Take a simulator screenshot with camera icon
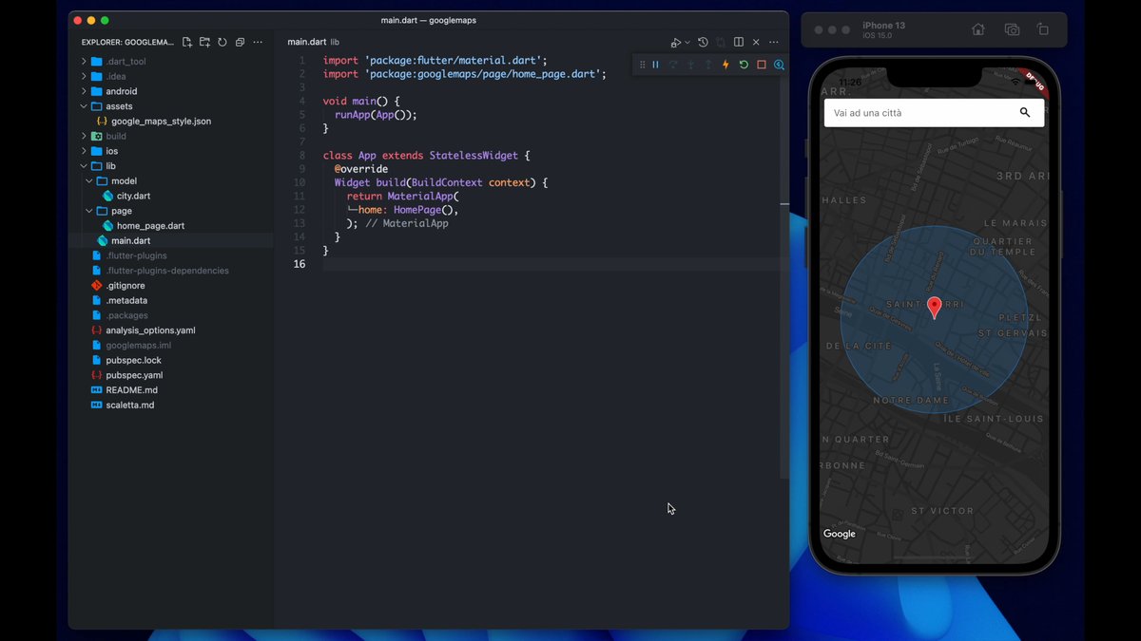1141x641 pixels. pos(1012,29)
